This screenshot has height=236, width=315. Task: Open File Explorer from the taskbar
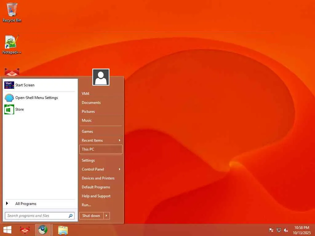coord(63,230)
